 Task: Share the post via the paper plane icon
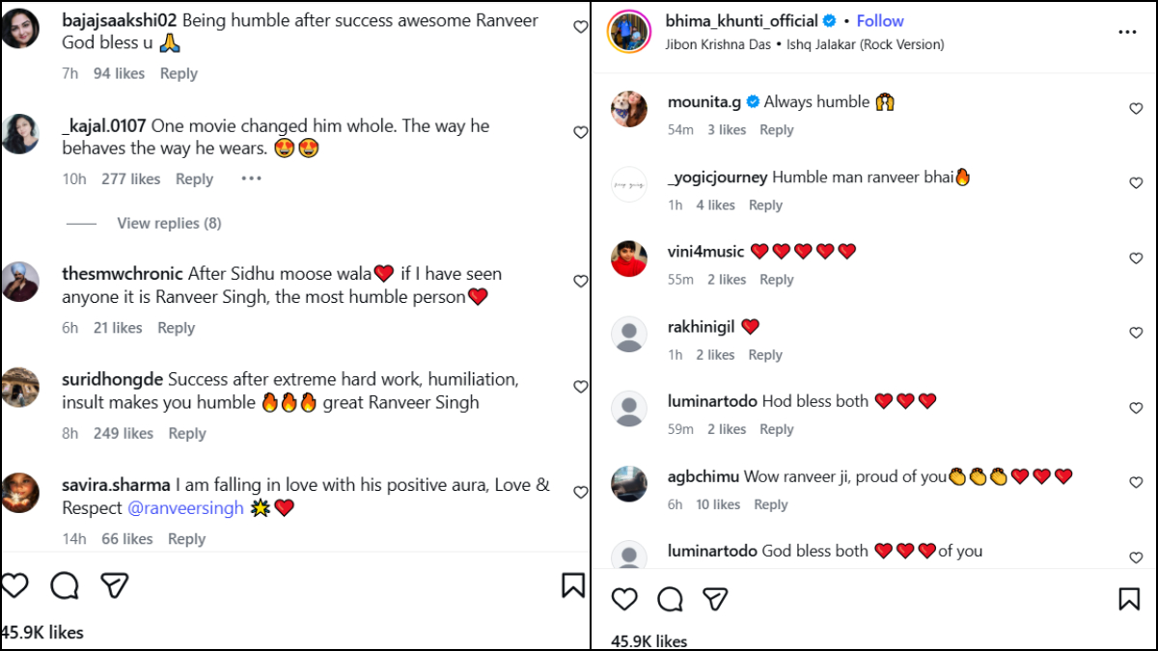coord(114,585)
